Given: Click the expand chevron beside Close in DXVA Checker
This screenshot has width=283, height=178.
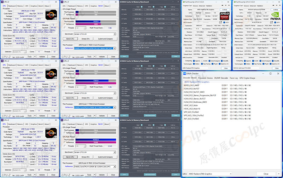Looking at the screenshot, I should pyautogui.click(x=279, y=174).
